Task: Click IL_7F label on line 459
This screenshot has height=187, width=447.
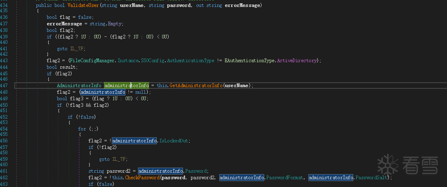Action: pyautogui.click(x=119, y=159)
